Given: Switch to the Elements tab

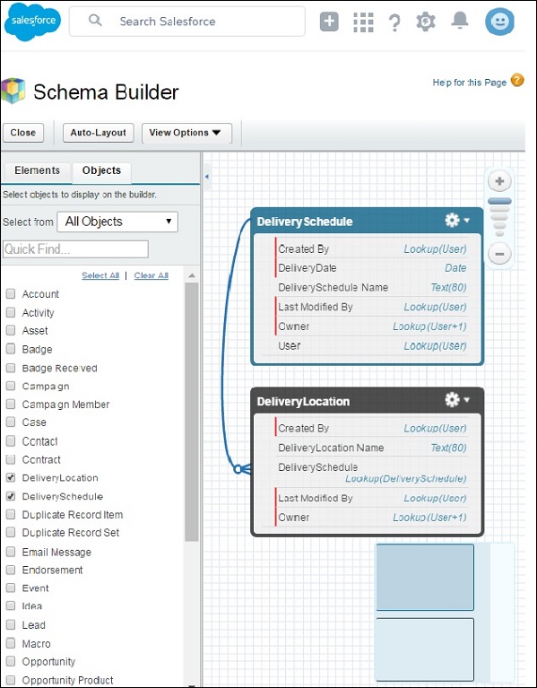Looking at the screenshot, I should click(x=38, y=170).
